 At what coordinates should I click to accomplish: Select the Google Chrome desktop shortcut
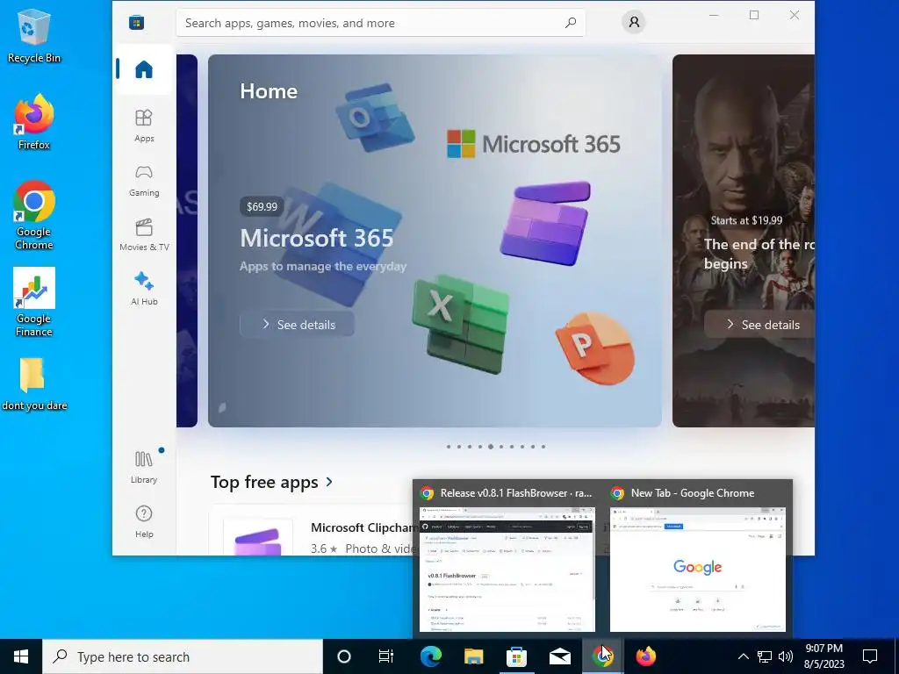(x=34, y=215)
